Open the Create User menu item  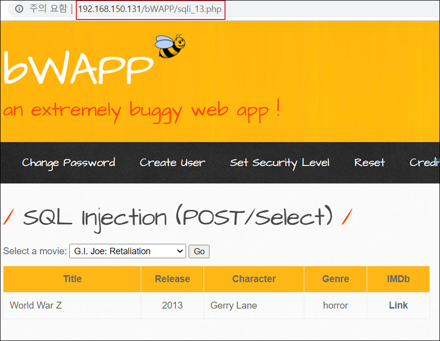(172, 163)
